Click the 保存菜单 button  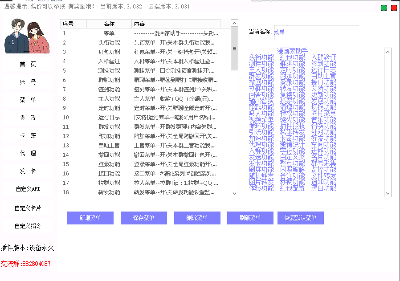tap(143, 218)
